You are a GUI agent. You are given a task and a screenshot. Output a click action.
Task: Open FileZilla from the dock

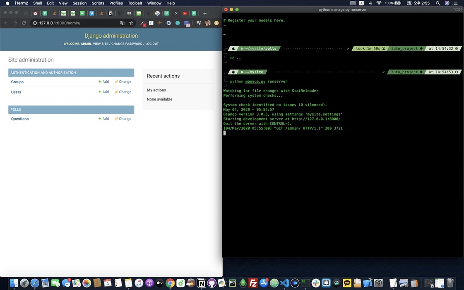(253, 283)
